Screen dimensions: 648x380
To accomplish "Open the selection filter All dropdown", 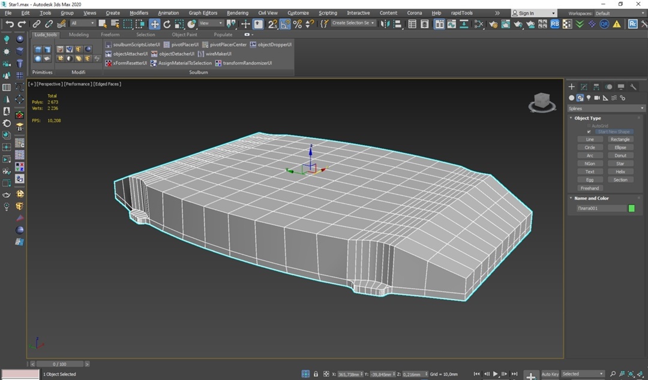I will click(83, 23).
